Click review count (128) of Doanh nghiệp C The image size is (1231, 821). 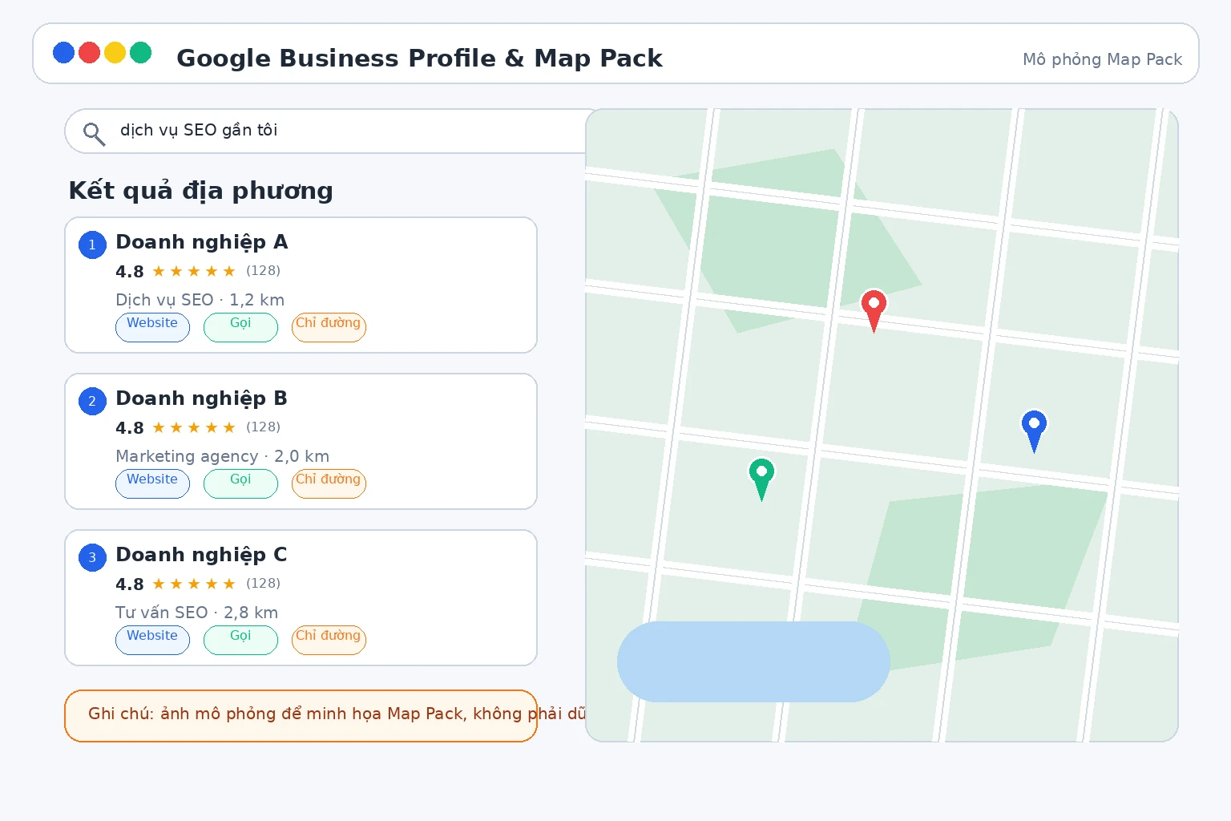click(x=263, y=584)
